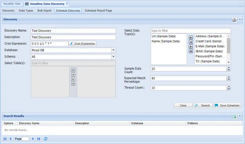
Task: Click the export icon in Search Results header
Action: pyautogui.click(x=234, y=117)
